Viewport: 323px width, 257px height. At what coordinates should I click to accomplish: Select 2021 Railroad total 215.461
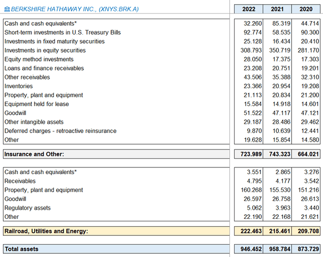280,231
